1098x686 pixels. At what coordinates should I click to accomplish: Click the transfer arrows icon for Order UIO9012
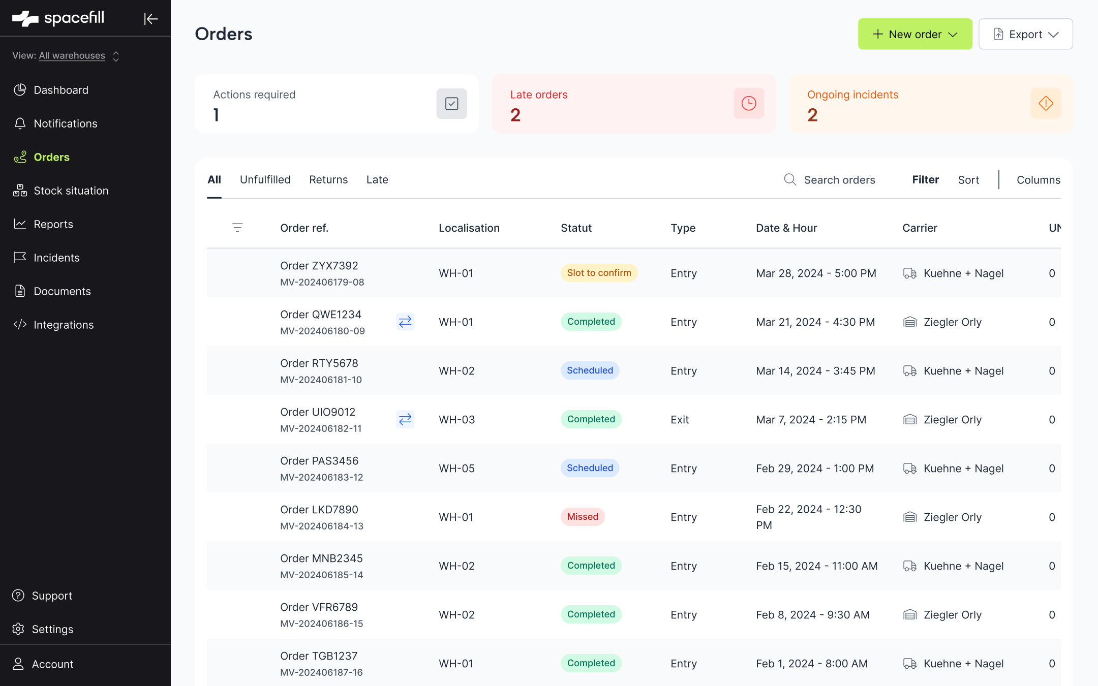[405, 419]
